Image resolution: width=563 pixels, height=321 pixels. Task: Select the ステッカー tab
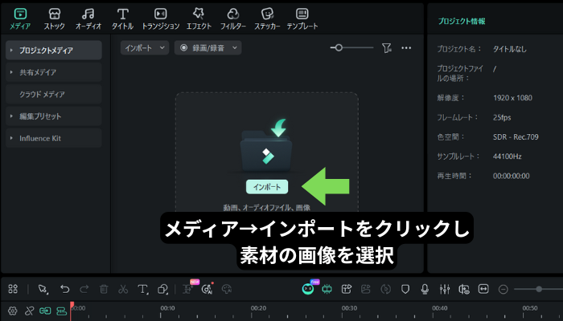click(267, 18)
